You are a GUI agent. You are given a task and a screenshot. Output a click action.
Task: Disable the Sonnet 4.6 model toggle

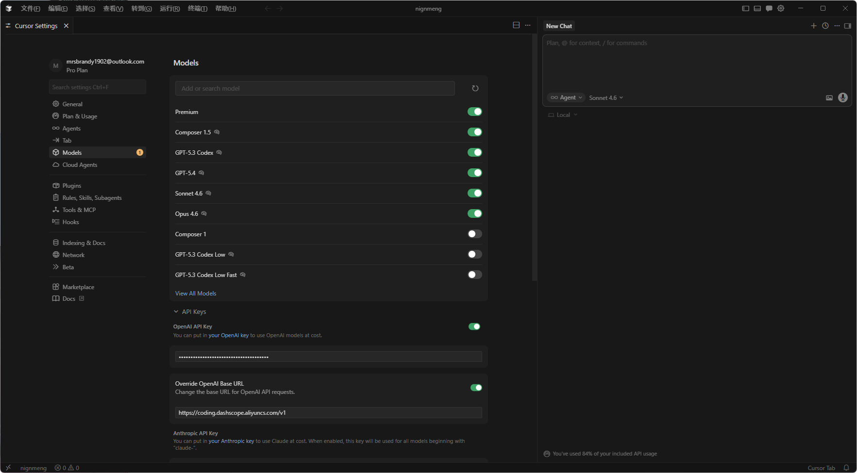tap(474, 193)
